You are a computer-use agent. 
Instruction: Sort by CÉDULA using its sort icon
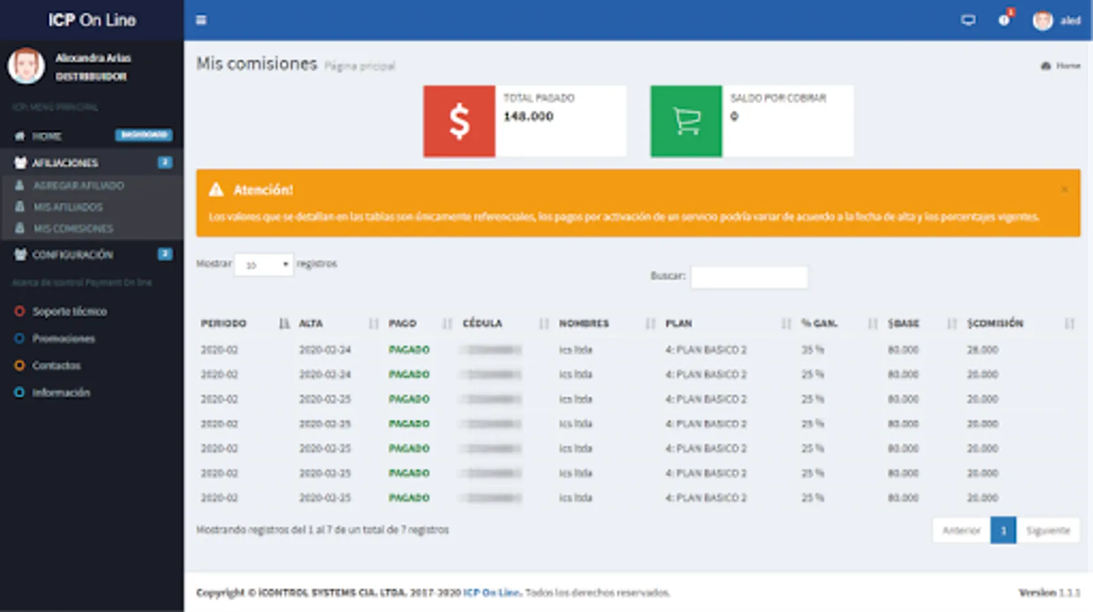click(544, 324)
